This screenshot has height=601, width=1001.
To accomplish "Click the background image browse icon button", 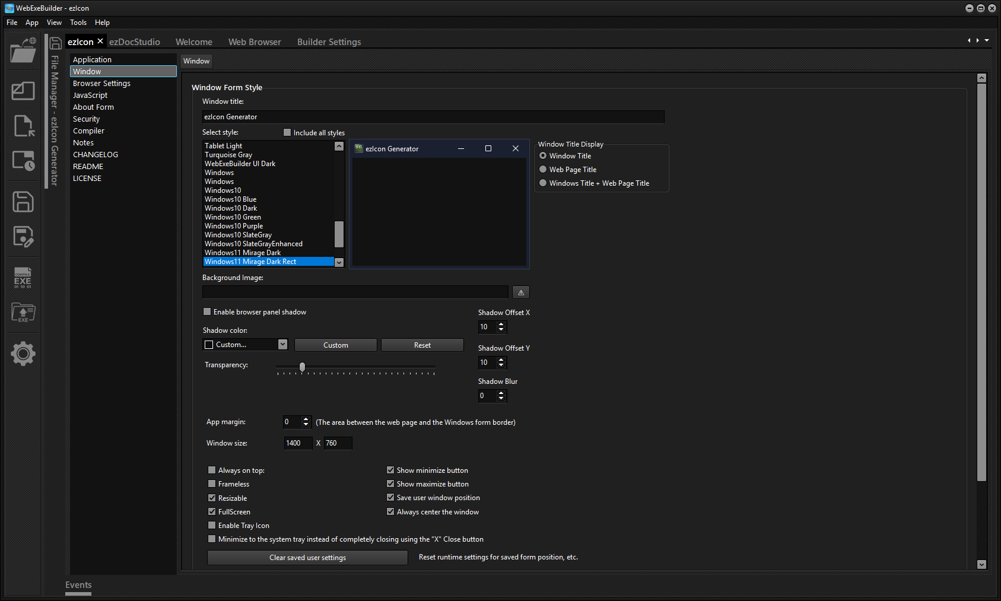I will (x=520, y=292).
